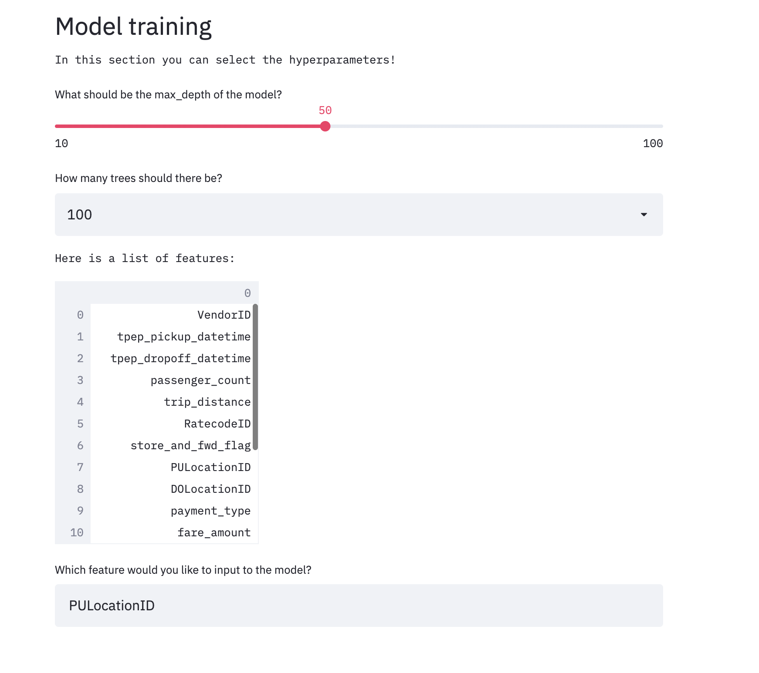Click the fare_amount table cell

[214, 532]
